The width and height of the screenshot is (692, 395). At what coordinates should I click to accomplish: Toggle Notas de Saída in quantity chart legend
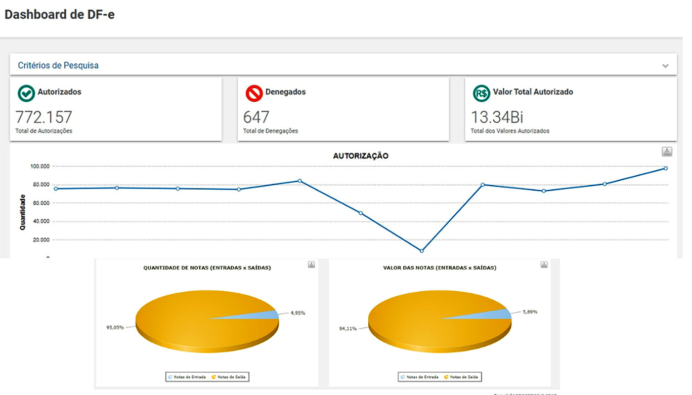[229, 377]
